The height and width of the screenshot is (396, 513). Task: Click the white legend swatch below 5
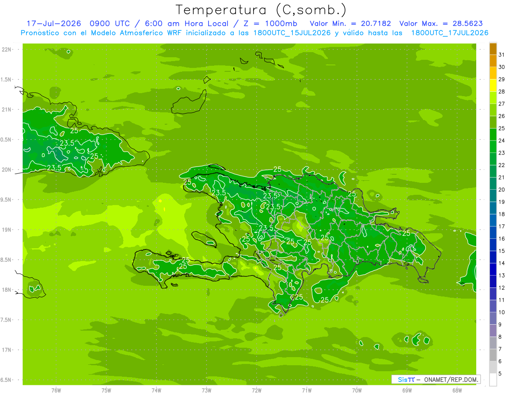[493, 380]
